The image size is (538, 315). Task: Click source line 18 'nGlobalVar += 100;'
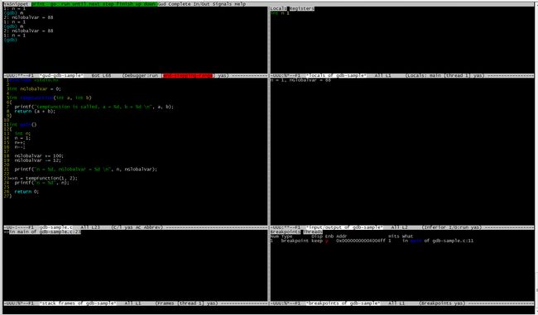point(39,155)
